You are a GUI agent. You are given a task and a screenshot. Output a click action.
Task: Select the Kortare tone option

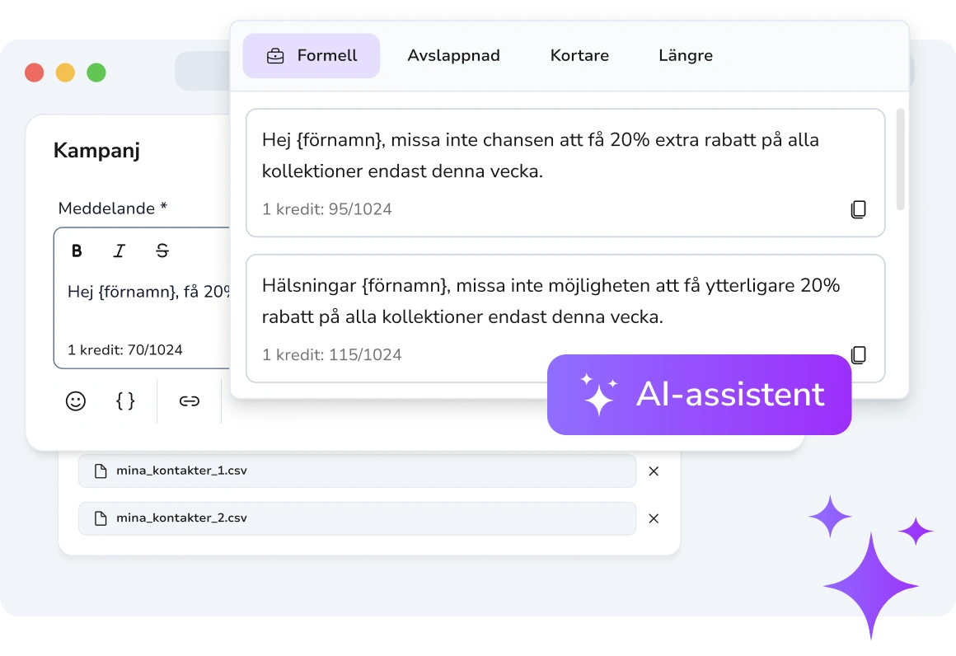(x=579, y=55)
